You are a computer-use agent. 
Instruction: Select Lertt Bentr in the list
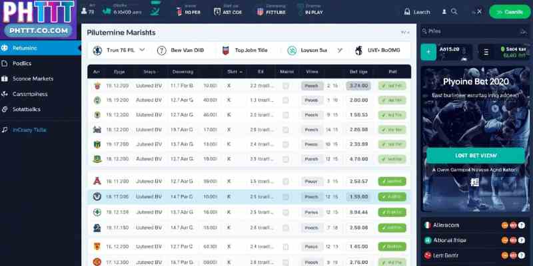click(476, 255)
